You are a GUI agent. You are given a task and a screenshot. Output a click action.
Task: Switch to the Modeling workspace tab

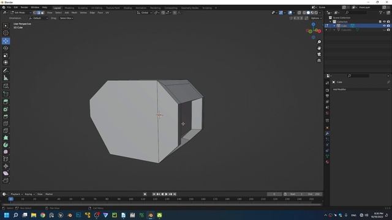pos(69,8)
